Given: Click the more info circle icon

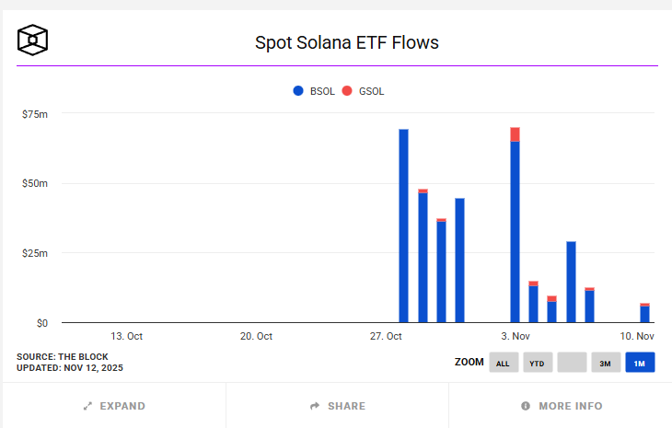Looking at the screenshot, I should pyautogui.click(x=526, y=406).
